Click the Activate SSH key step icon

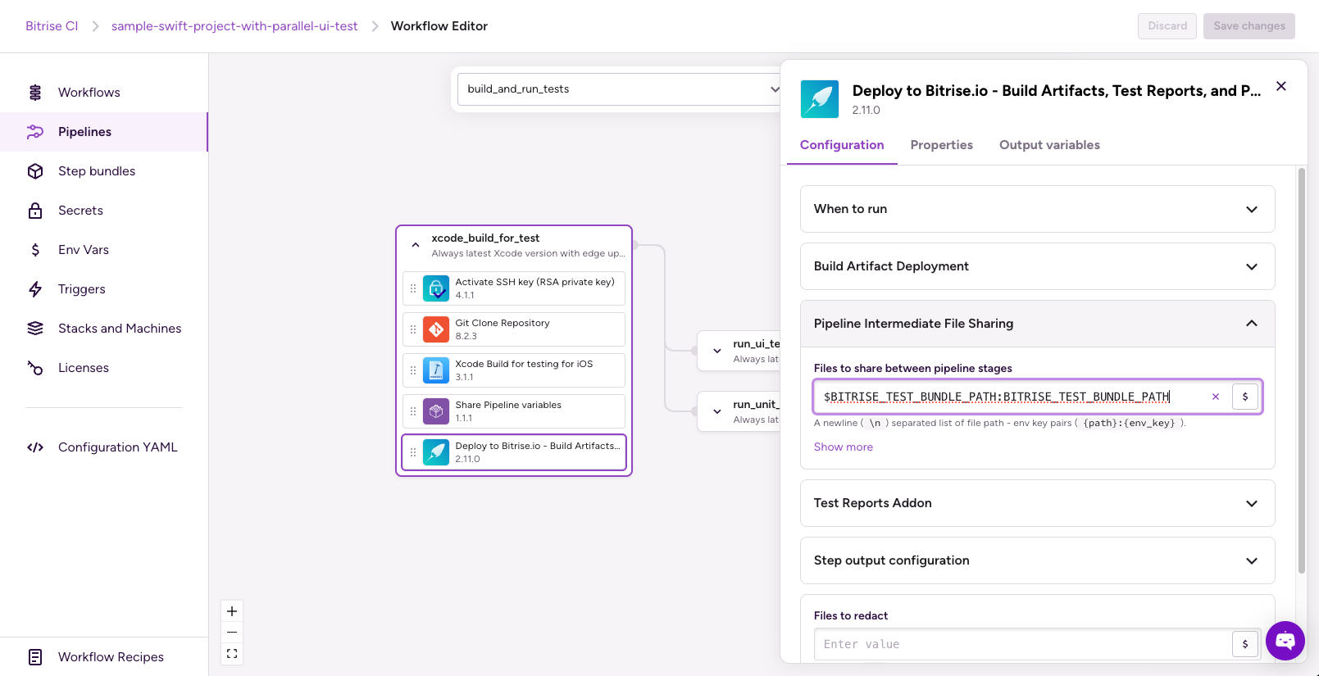[436, 288]
